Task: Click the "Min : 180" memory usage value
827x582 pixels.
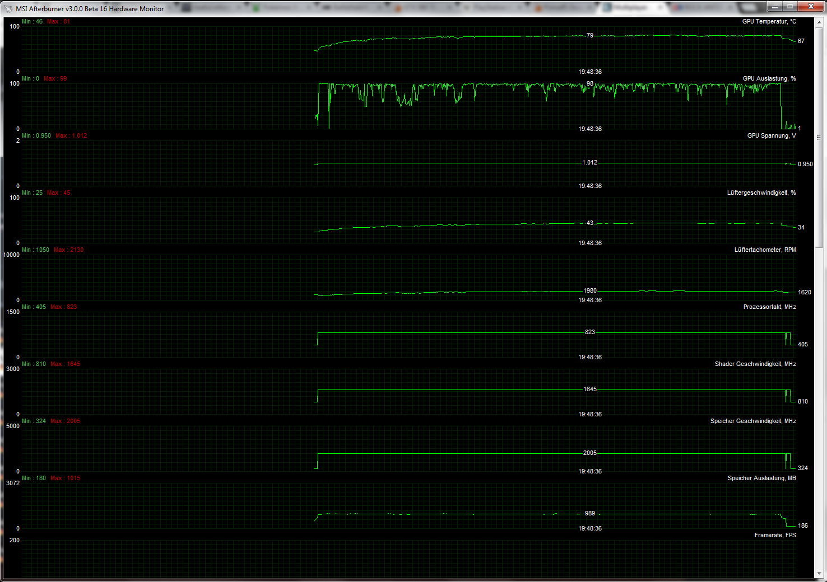Action: (34, 478)
